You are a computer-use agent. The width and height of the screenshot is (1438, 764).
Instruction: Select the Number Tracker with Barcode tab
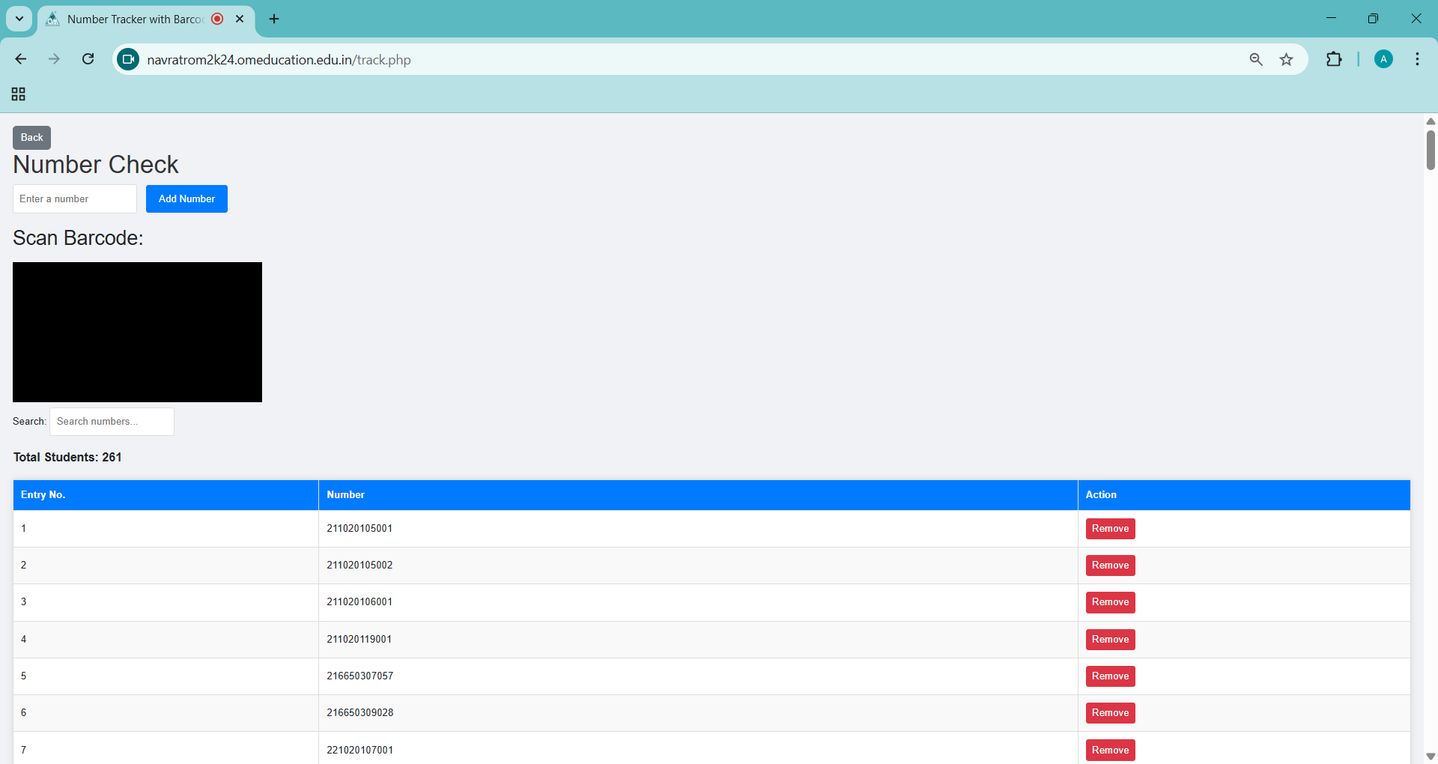click(x=135, y=19)
